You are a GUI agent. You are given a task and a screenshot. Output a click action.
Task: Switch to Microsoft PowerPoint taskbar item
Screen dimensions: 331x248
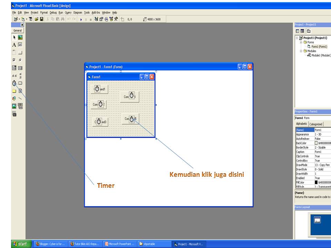120,244
